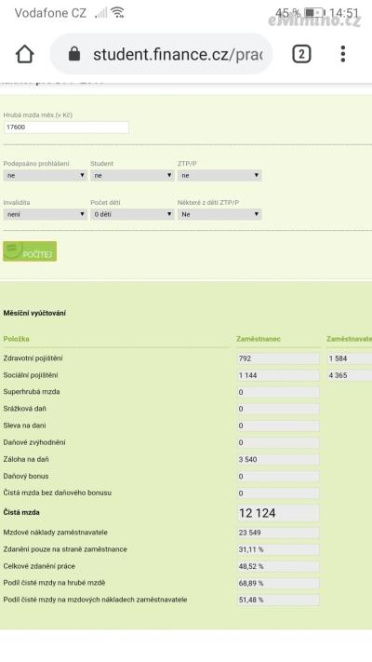Click the green POČÍTEJ button
Viewport: 372px width, 662px height.
tap(30, 251)
